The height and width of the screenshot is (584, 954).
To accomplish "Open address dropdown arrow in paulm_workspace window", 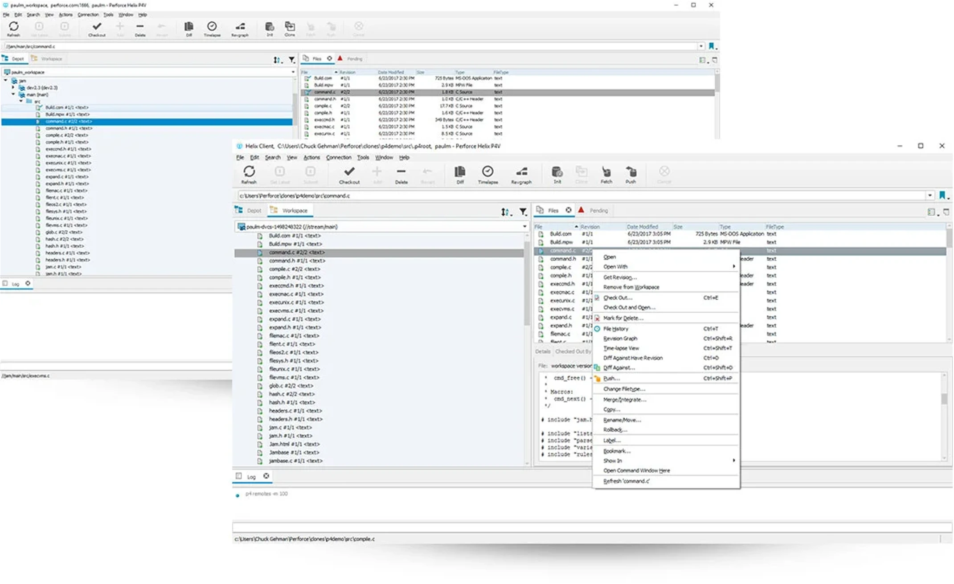I will pos(701,46).
